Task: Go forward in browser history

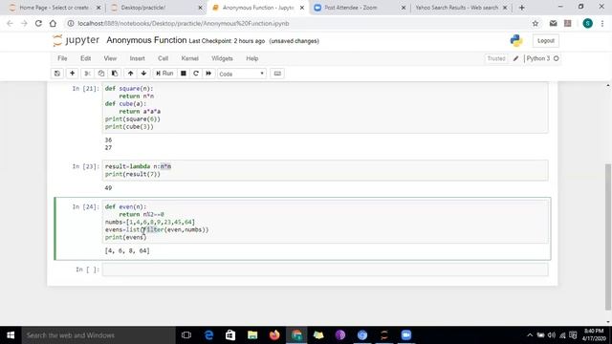Action: click(24, 23)
